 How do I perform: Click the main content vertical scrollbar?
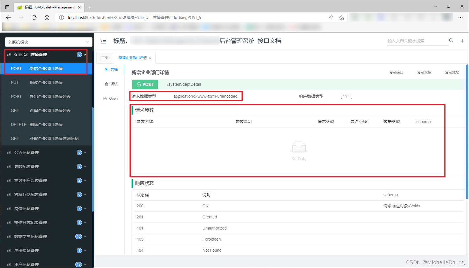467,132
